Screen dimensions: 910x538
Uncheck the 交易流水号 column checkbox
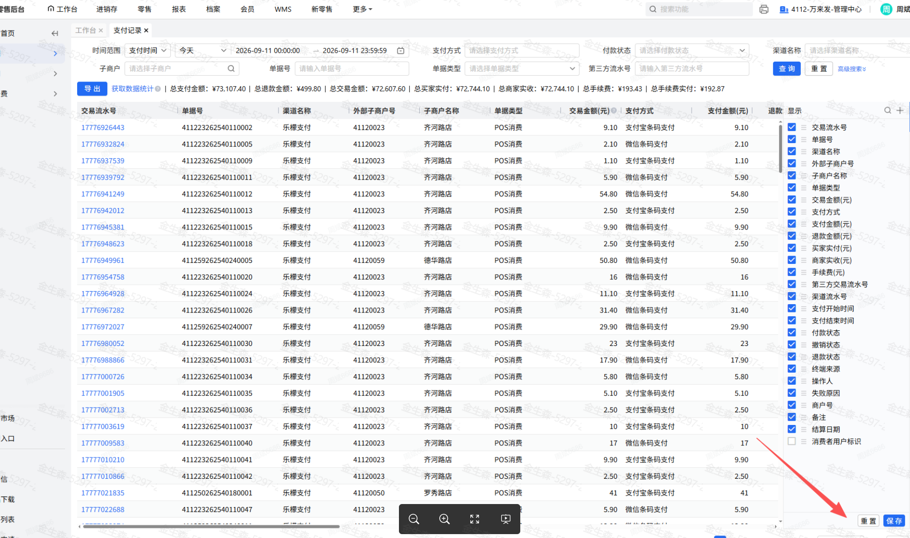pyautogui.click(x=792, y=127)
